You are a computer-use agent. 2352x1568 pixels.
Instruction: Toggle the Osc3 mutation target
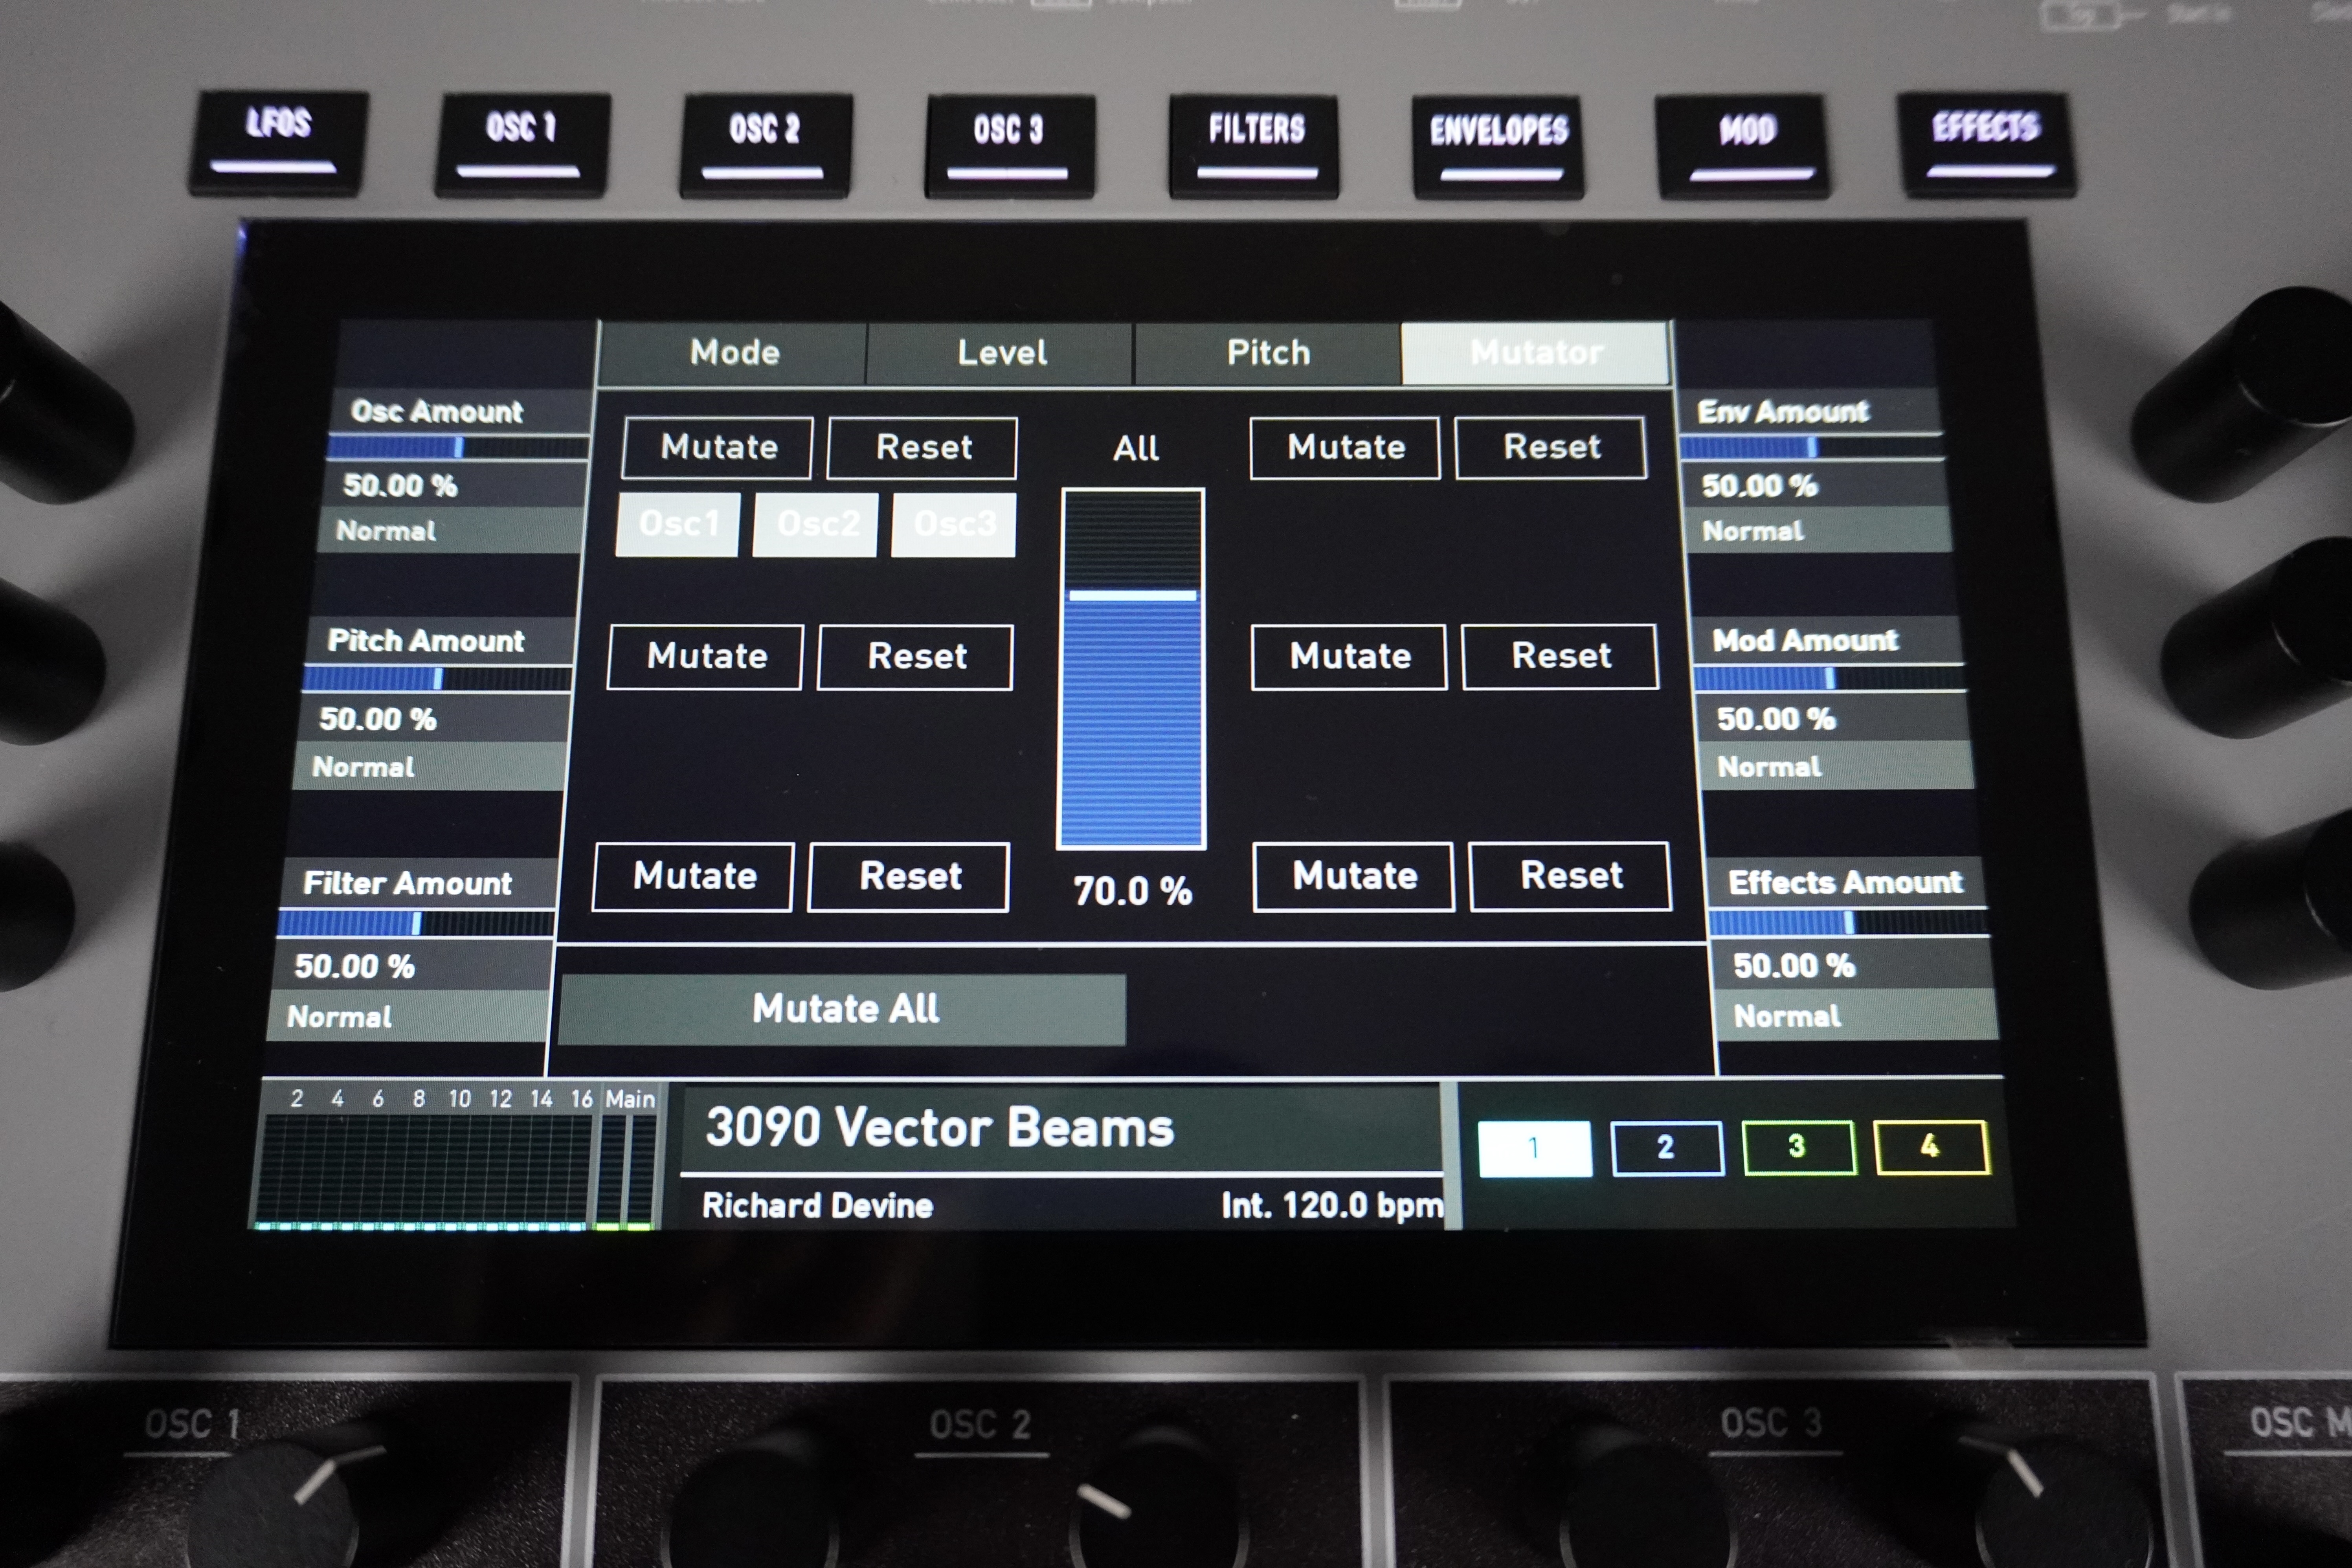(953, 524)
